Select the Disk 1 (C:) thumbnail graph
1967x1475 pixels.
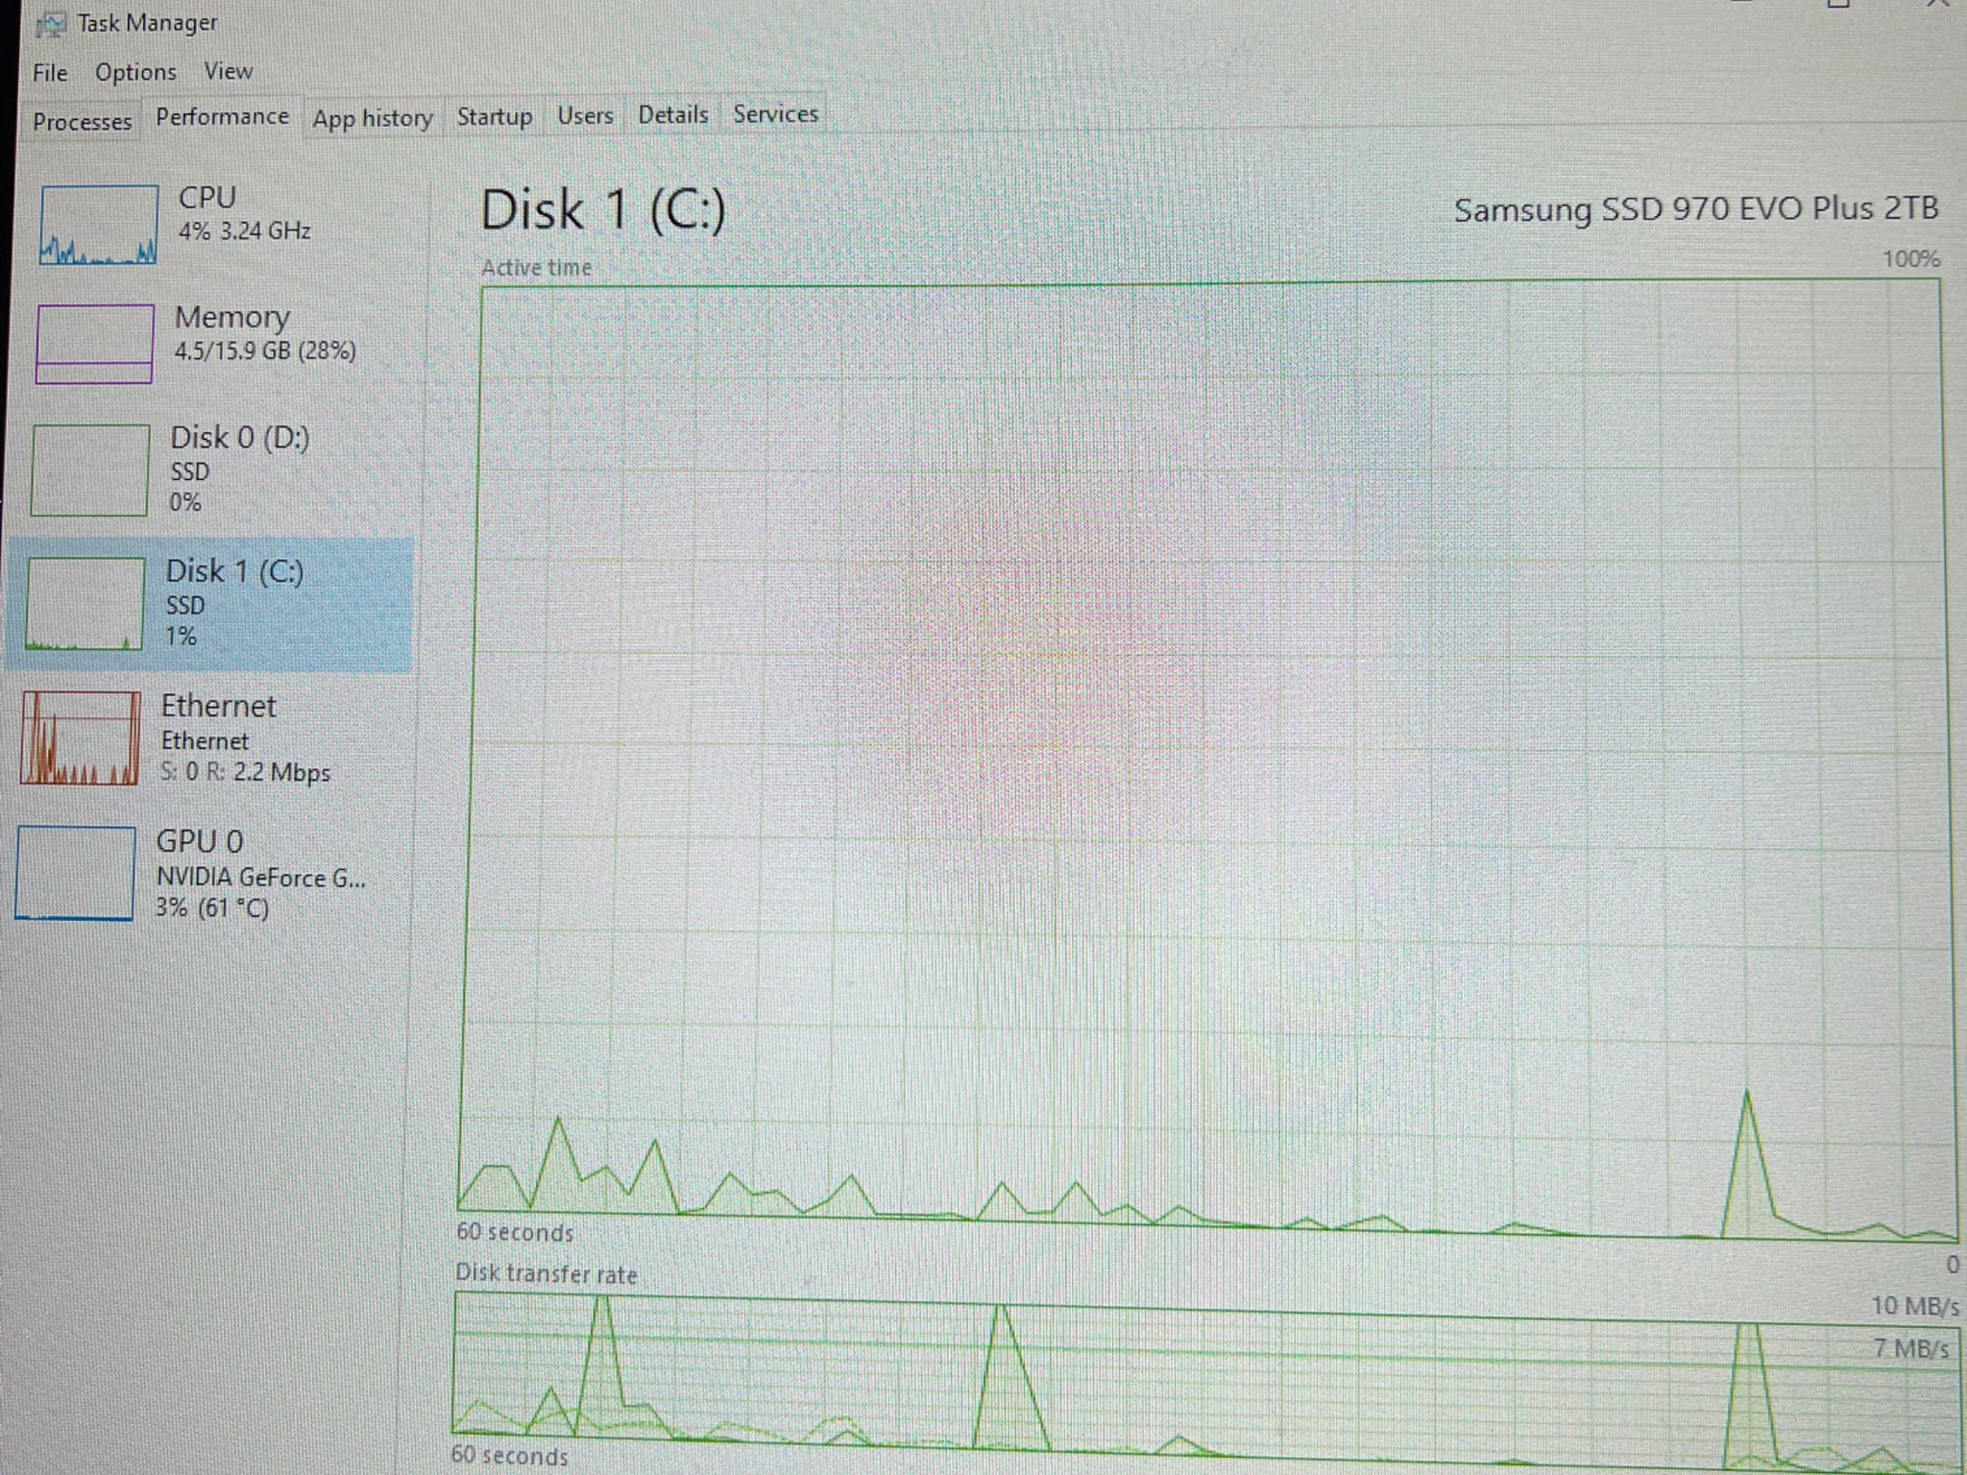coord(85,604)
